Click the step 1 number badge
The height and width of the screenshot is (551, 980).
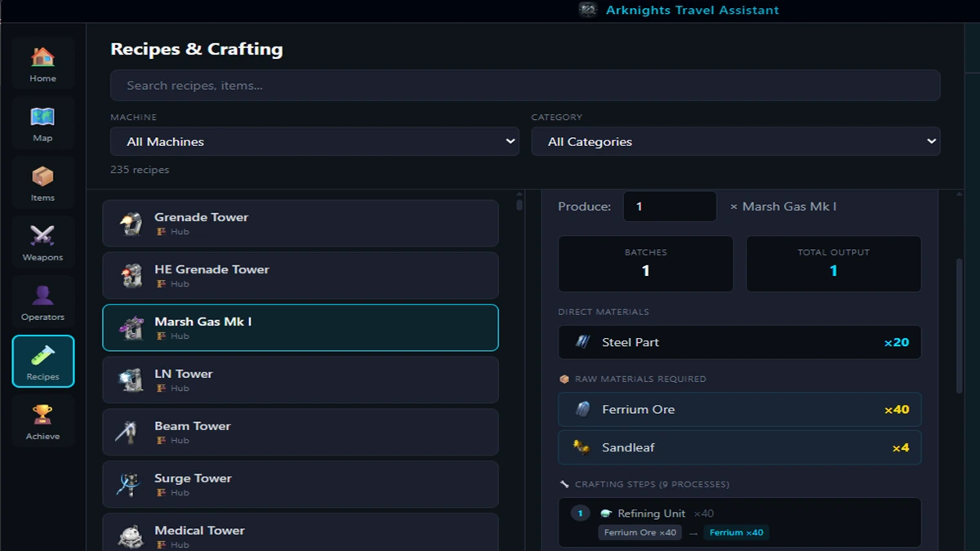[x=580, y=513]
